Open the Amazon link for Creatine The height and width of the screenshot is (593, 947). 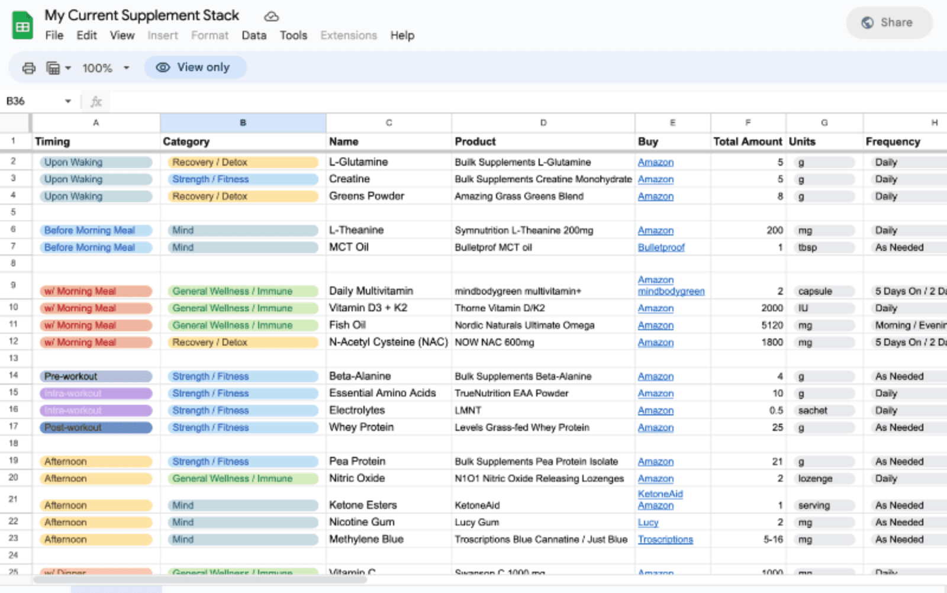tap(655, 179)
